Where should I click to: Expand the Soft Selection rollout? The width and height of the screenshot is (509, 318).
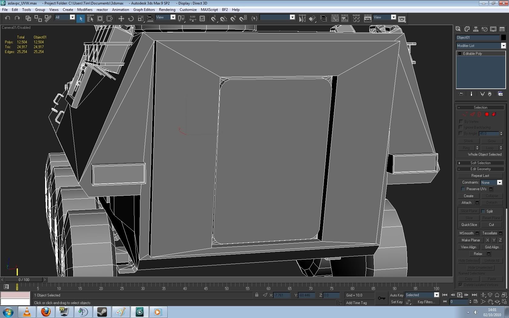pos(480,163)
